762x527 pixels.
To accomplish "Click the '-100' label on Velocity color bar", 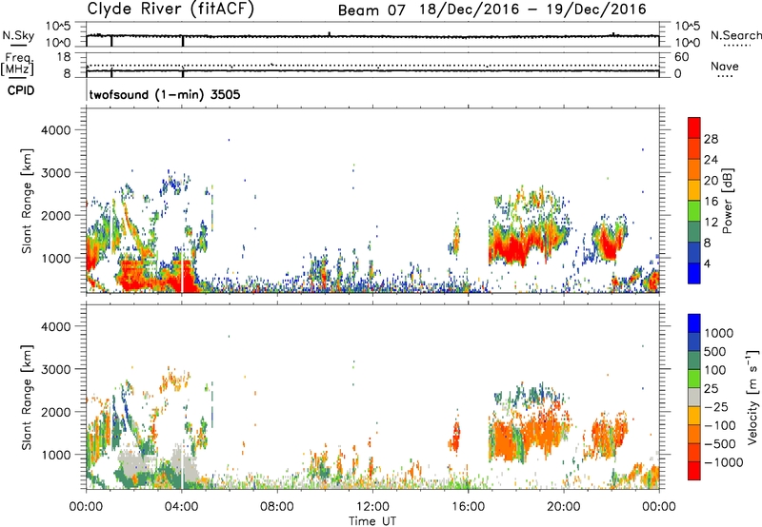I will 720,425.
